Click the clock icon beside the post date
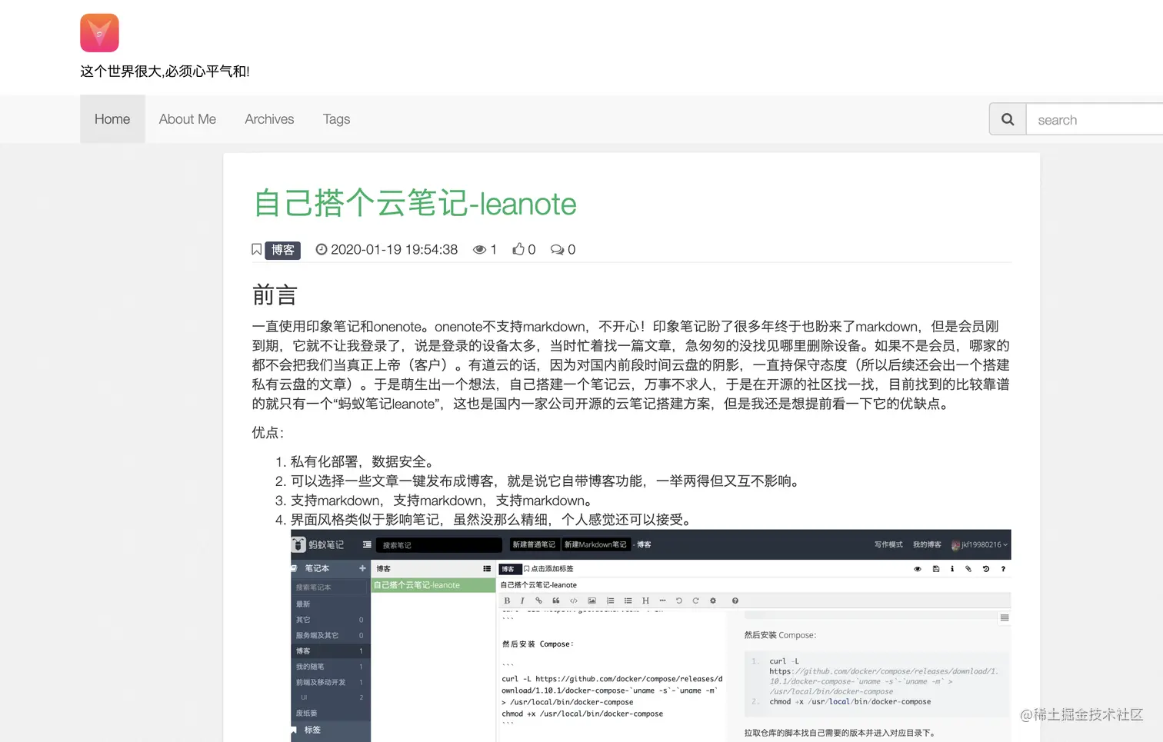Image resolution: width=1163 pixels, height=742 pixels. tap(322, 249)
